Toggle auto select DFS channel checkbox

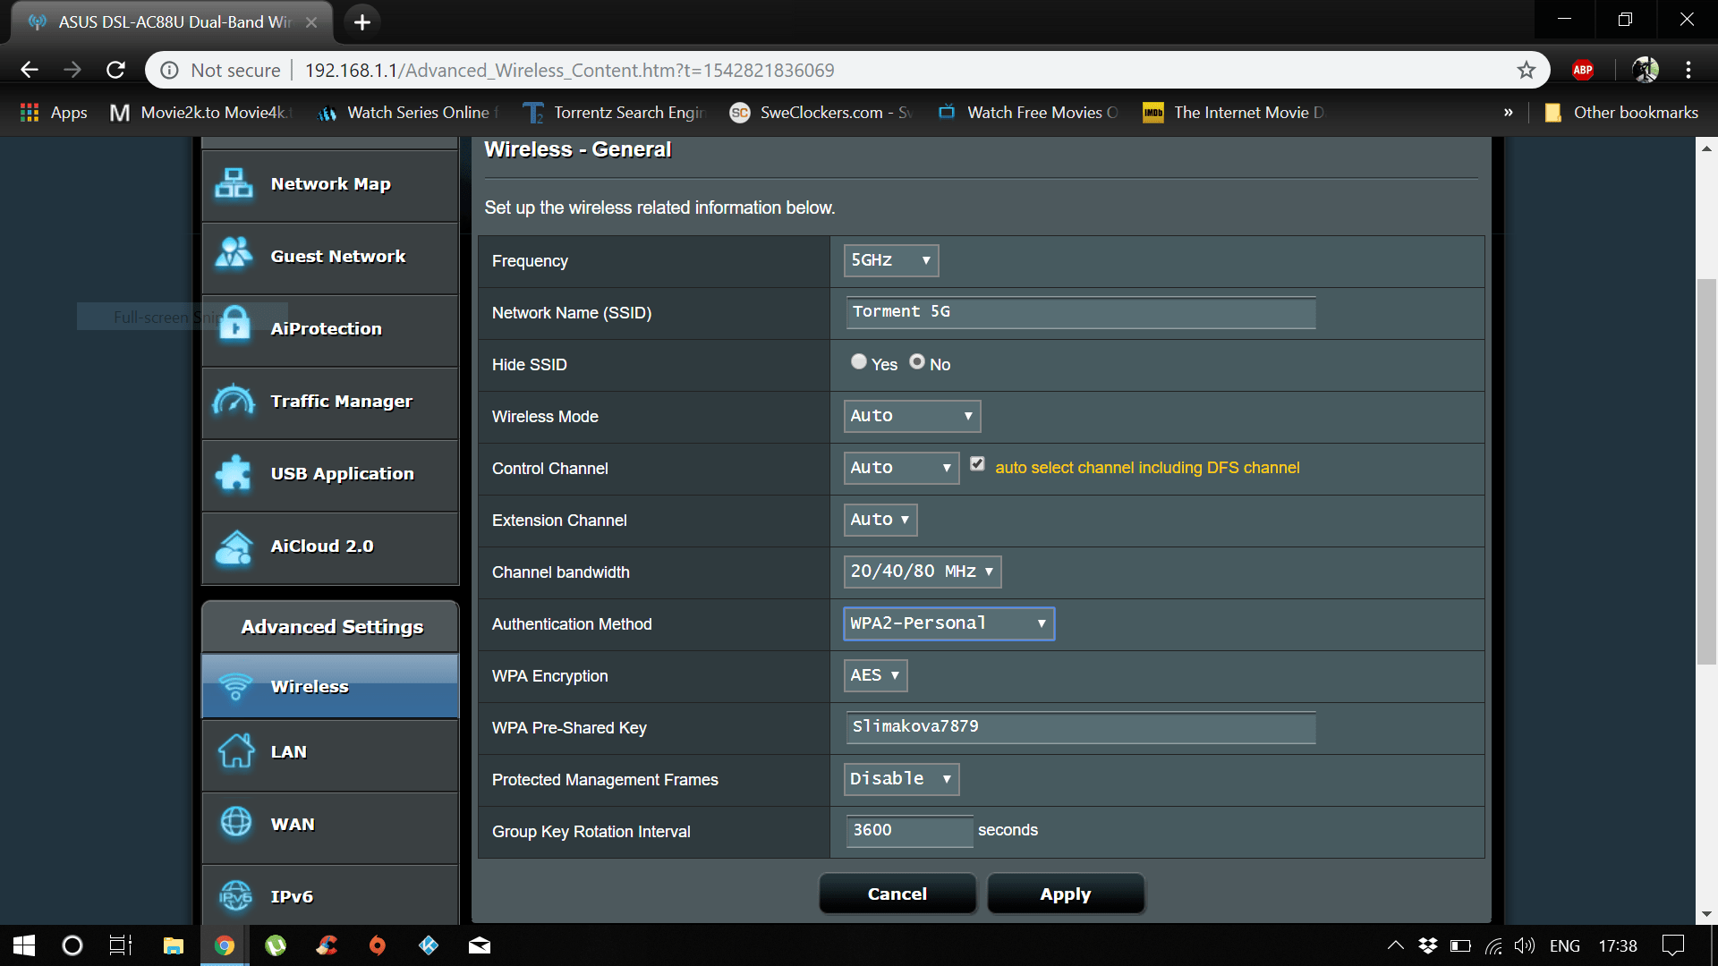tap(977, 464)
